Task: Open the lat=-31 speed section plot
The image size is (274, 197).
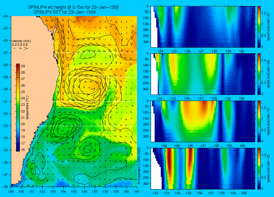Action: [x=203, y=121]
